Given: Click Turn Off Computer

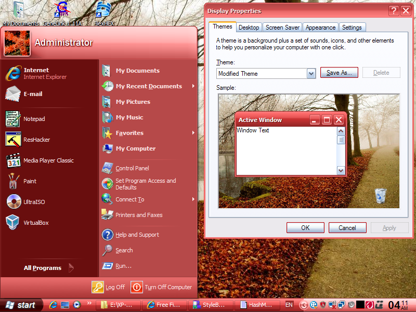Looking at the screenshot, I should pyautogui.click(x=161, y=288).
